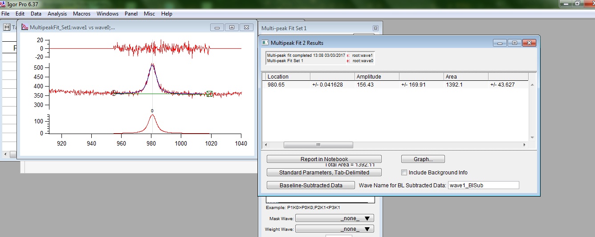Close the Multipeak Fit 2 Results window
The height and width of the screenshot is (237, 595).
click(x=529, y=43)
